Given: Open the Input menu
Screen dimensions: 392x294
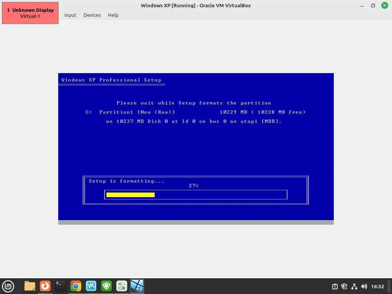Looking at the screenshot, I should point(70,15).
